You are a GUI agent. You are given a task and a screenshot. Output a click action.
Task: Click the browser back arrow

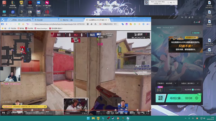(x=11, y=24)
